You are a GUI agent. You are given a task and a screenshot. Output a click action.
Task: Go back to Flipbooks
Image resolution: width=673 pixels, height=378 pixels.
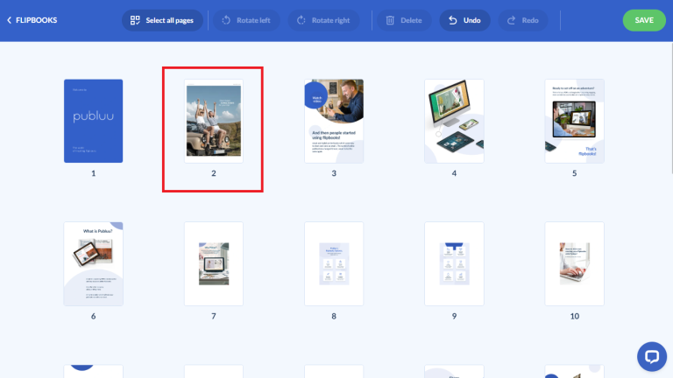32,20
